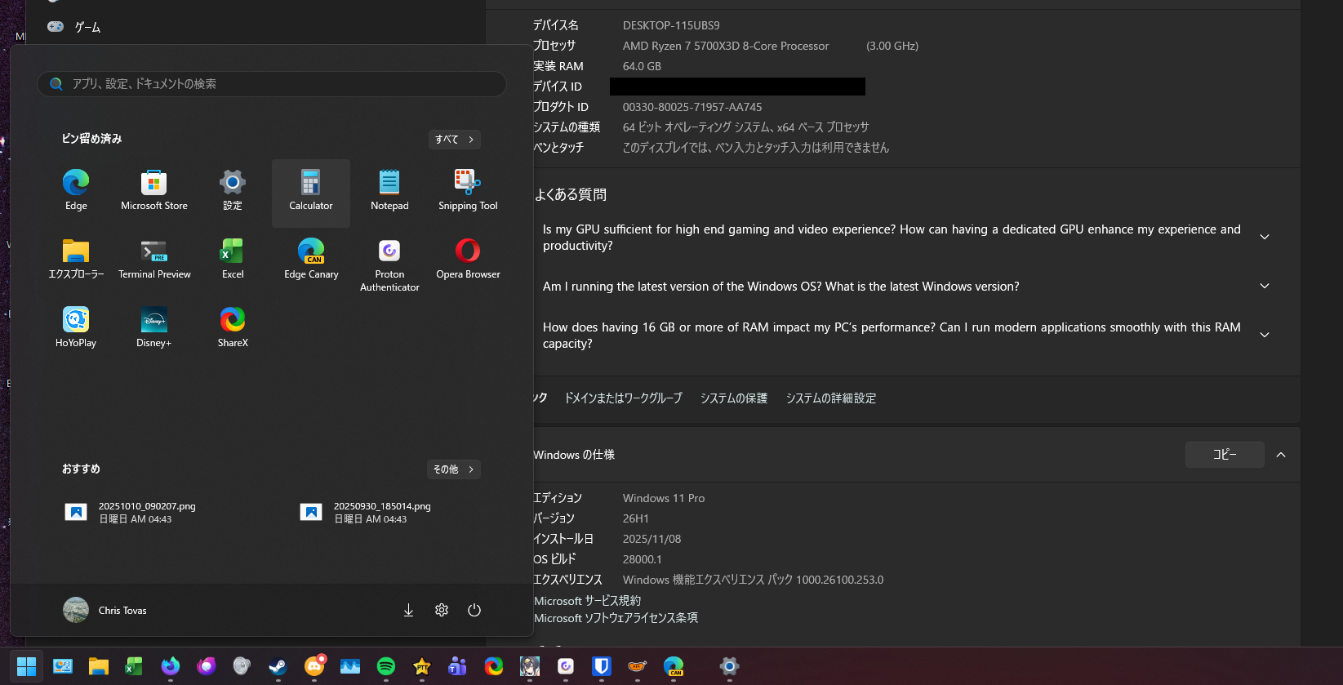Launch Disney+ app
The width and height of the screenshot is (1343, 685).
pyautogui.click(x=154, y=328)
